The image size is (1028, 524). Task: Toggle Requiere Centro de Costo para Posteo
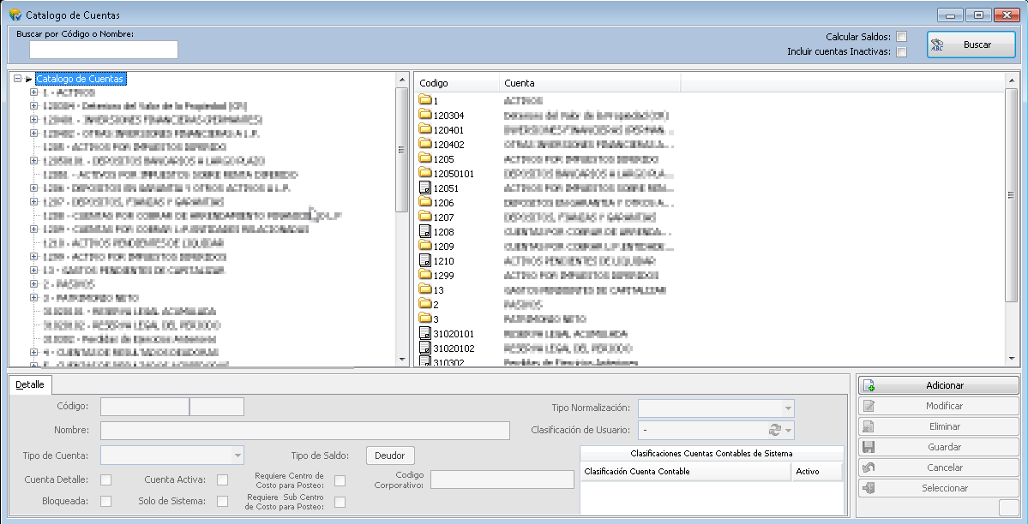click(x=340, y=480)
